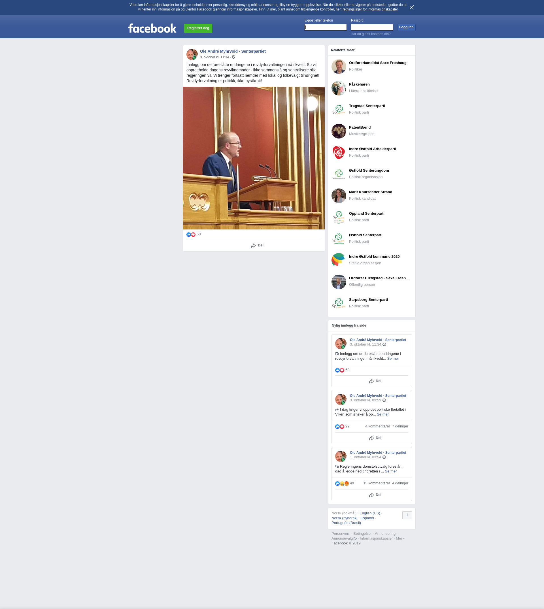Open the Mer footer dropdown
The image size is (544, 609).
click(x=400, y=538)
